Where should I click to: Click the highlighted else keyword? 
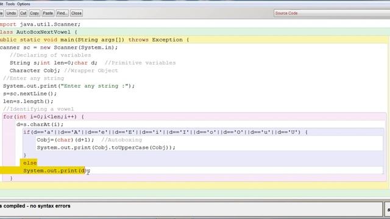click(x=30, y=163)
